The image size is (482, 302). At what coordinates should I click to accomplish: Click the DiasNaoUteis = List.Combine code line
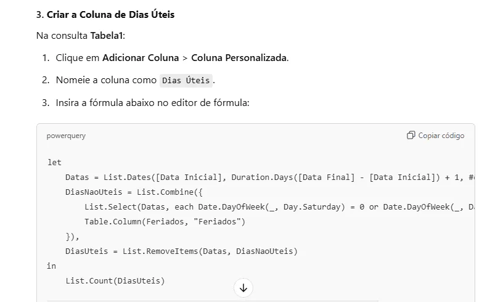[134, 192]
